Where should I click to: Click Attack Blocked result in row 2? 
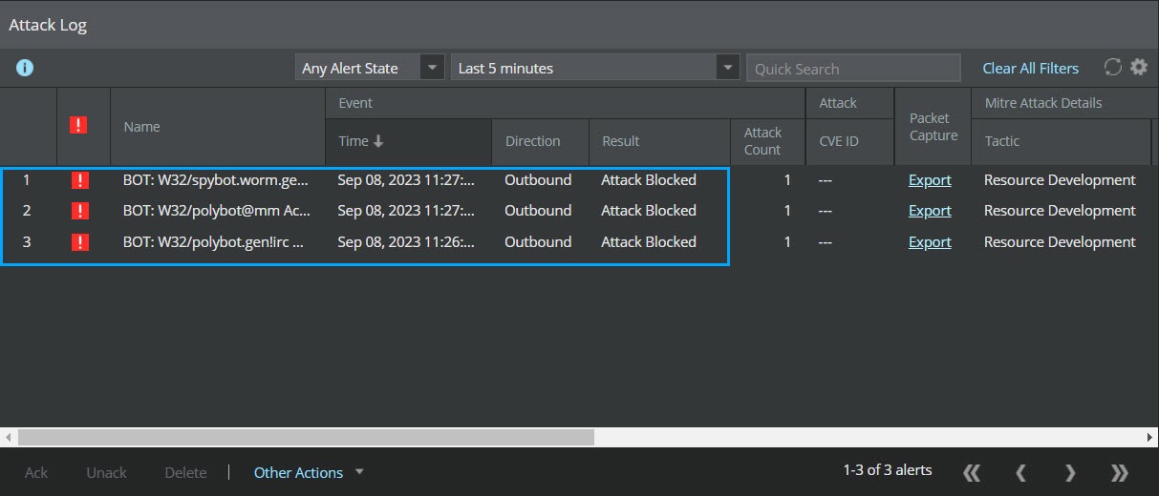[x=649, y=211]
